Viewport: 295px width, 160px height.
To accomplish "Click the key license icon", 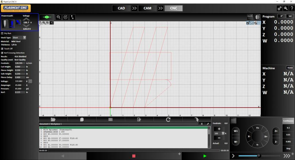I will (x=285, y=8).
